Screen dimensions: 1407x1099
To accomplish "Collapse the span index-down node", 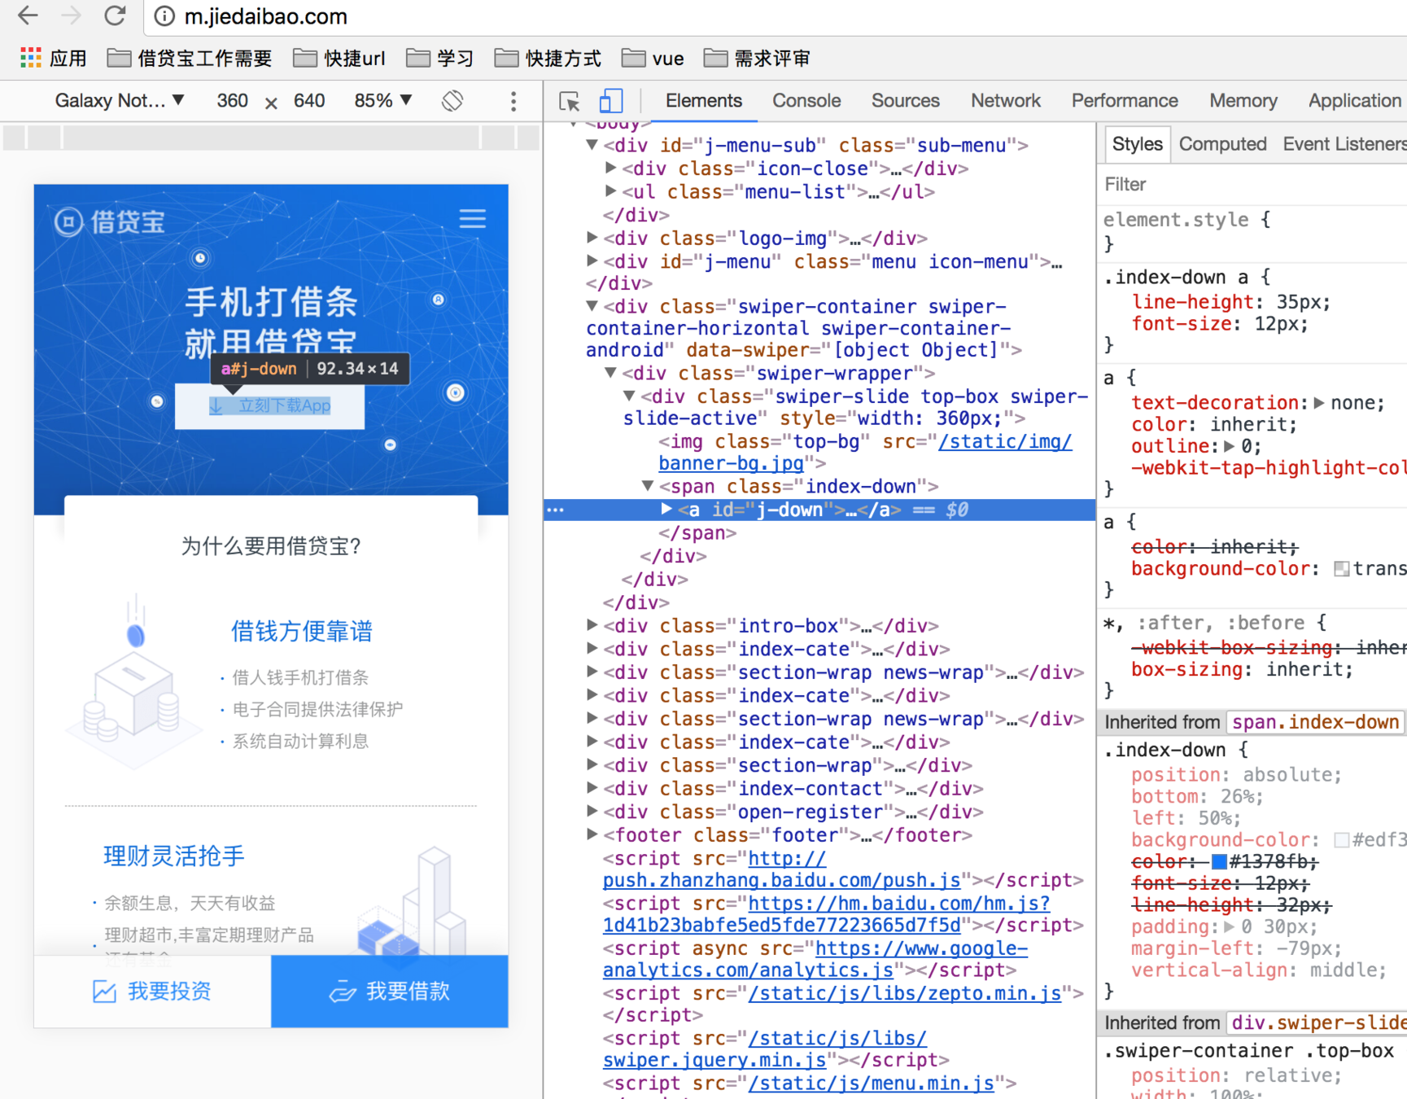I will 648,486.
